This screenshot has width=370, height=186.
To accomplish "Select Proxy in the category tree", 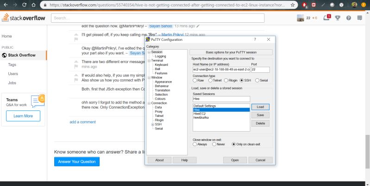I will tap(159, 111).
